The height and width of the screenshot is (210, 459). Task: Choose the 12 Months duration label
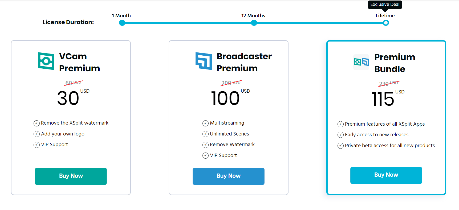tap(253, 16)
